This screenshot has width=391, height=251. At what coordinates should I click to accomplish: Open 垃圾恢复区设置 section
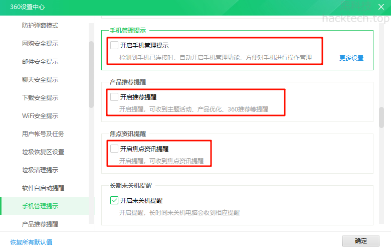tap(43, 152)
